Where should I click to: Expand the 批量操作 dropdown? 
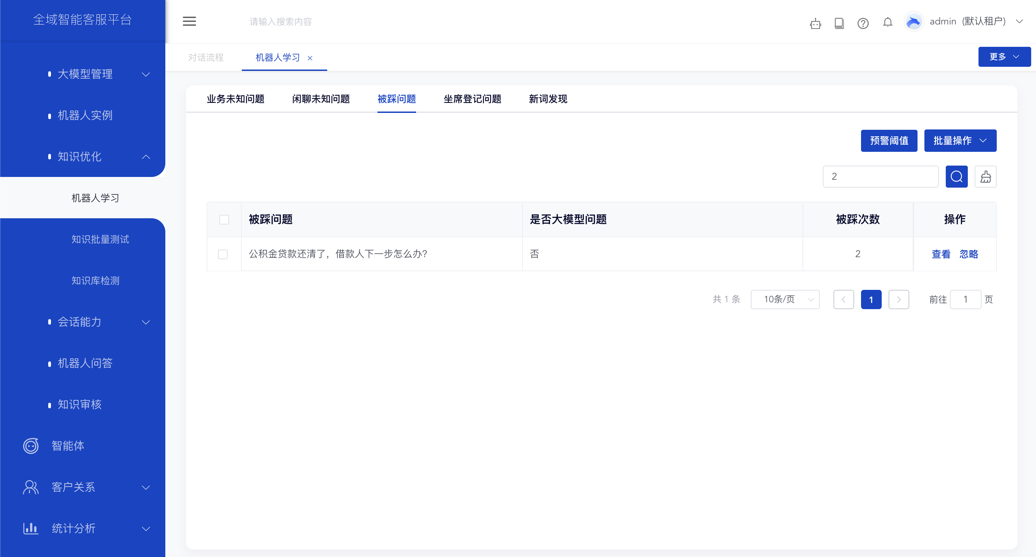coord(960,141)
